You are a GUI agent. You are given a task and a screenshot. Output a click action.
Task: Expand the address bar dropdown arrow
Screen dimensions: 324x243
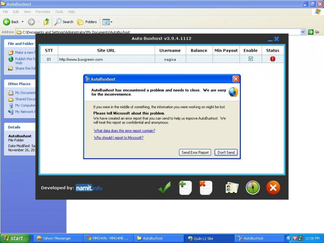tap(303, 32)
